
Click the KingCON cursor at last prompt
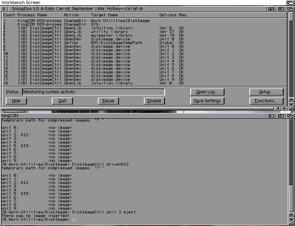74,219
